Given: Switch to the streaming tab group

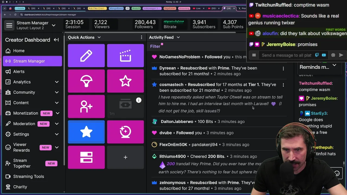Looking at the screenshot, I should [184, 8].
